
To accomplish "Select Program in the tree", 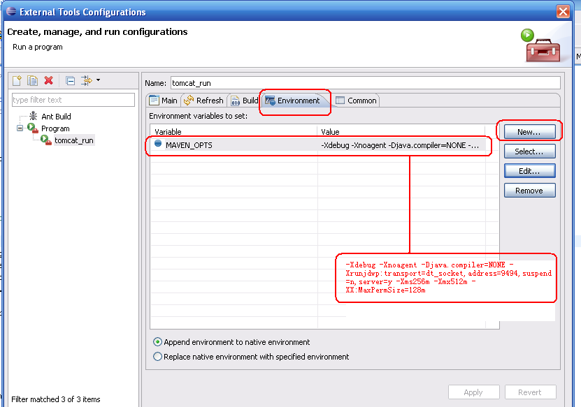I will [55, 128].
